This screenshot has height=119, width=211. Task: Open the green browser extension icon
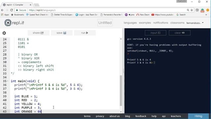(202, 10)
